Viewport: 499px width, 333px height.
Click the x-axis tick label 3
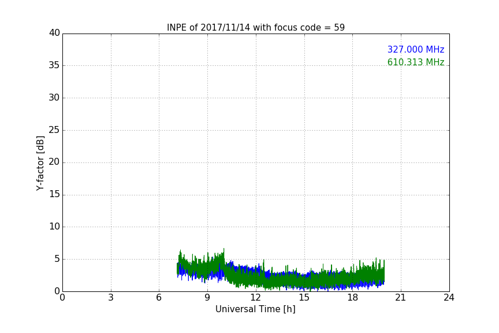[111, 298]
